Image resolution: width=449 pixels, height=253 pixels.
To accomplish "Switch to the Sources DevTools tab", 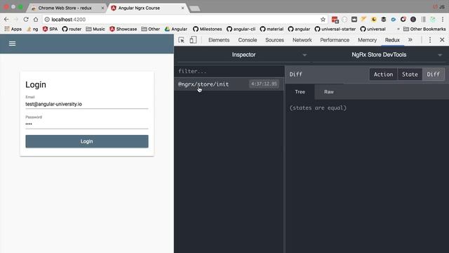I will pyautogui.click(x=274, y=40).
